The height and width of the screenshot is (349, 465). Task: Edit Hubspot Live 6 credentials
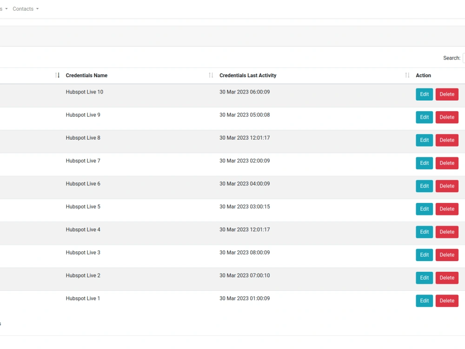[425, 186]
